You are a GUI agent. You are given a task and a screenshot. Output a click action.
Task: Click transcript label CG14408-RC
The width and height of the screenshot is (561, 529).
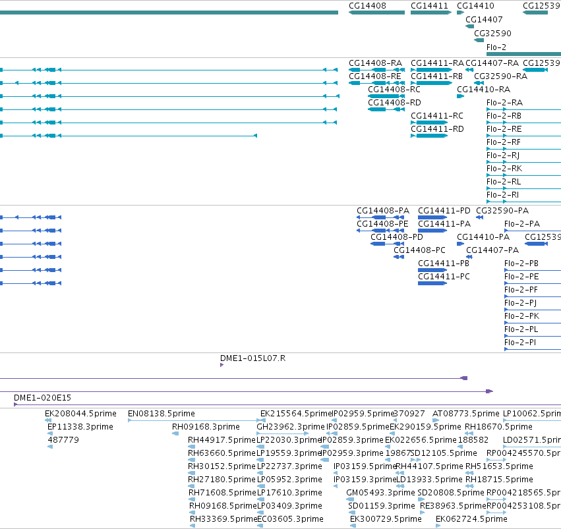point(394,90)
